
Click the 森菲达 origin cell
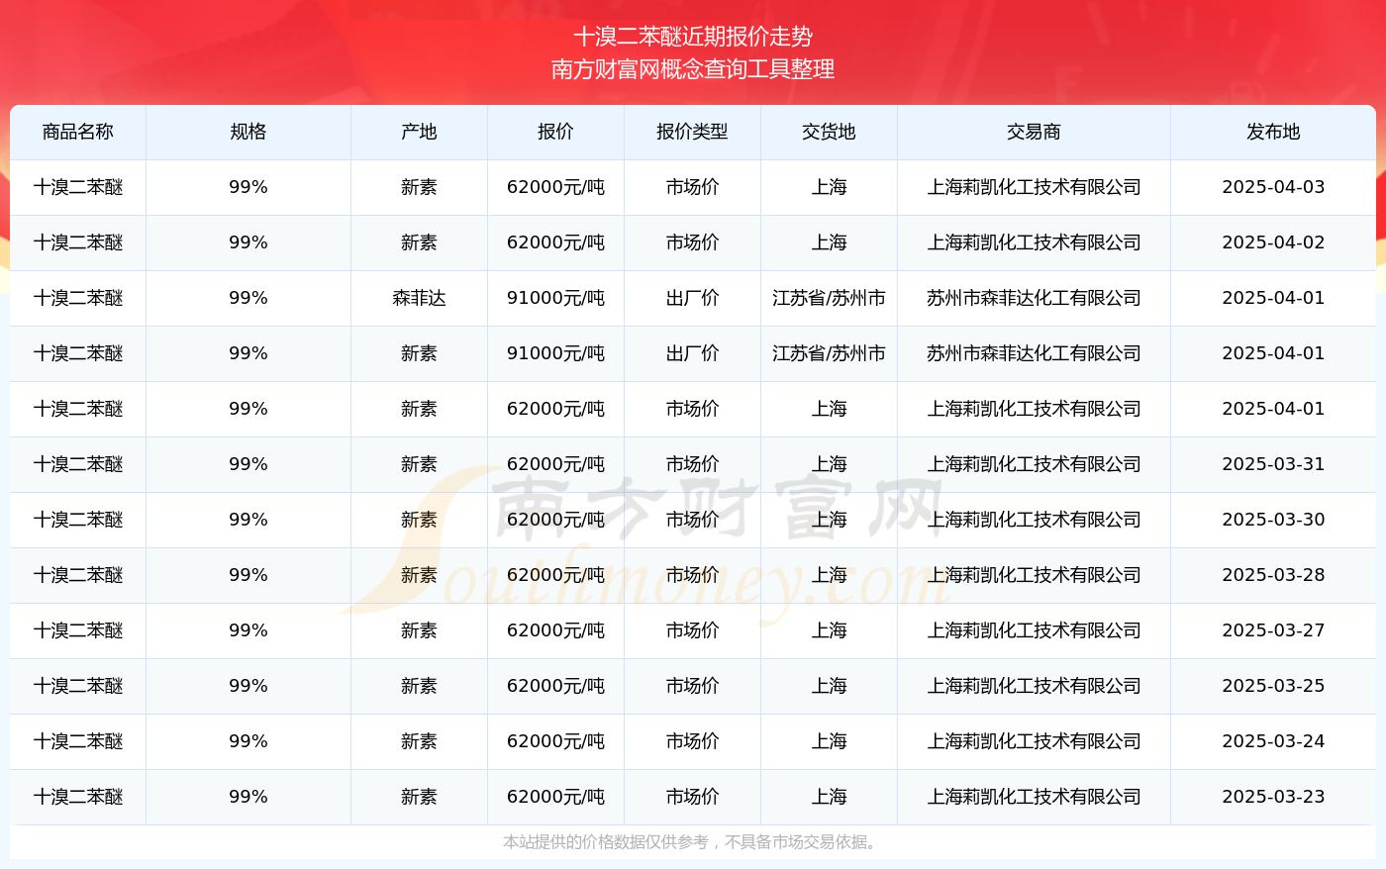point(419,298)
